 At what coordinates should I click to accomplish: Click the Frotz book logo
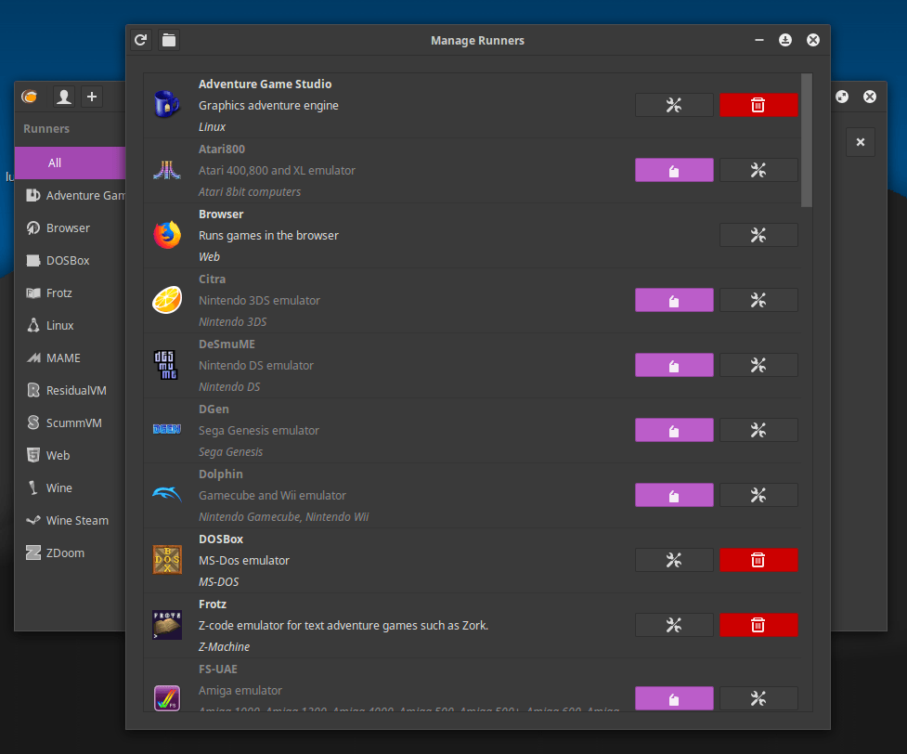(x=167, y=625)
